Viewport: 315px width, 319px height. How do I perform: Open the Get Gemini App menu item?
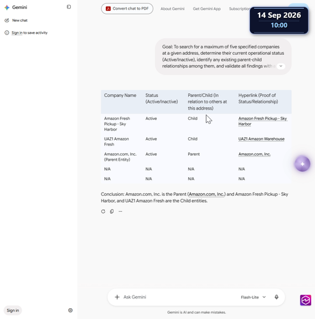tap(207, 9)
